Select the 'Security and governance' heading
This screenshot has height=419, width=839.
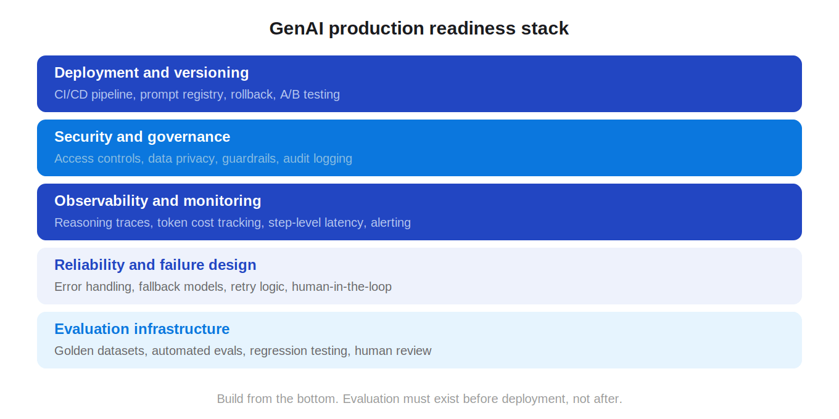click(x=143, y=137)
